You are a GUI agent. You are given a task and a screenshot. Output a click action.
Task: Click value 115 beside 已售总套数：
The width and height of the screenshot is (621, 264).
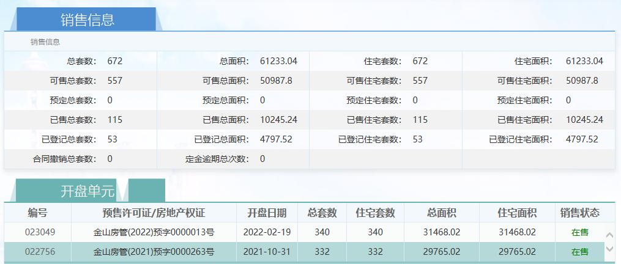[115, 120]
